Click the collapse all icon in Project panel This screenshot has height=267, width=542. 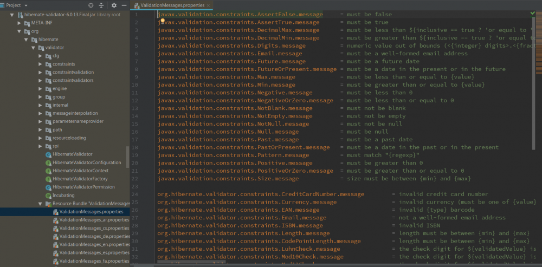click(101, 5)
